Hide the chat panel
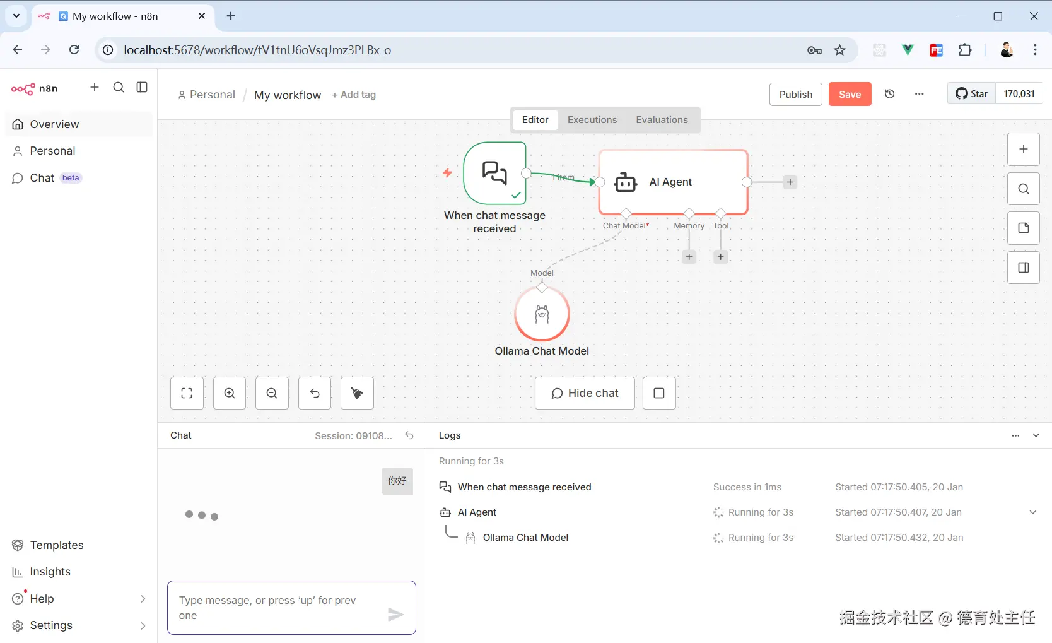The width and height of the screenshot is (1052, 643). click(x=585, y=393)
